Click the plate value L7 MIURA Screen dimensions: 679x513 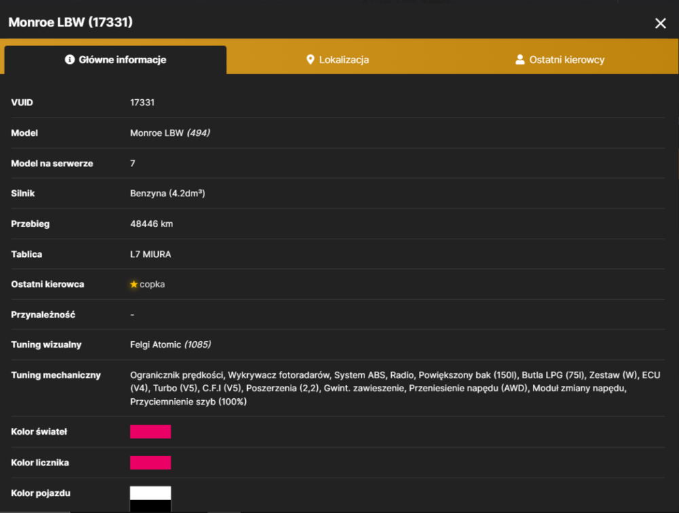click(x=151, y=254)
